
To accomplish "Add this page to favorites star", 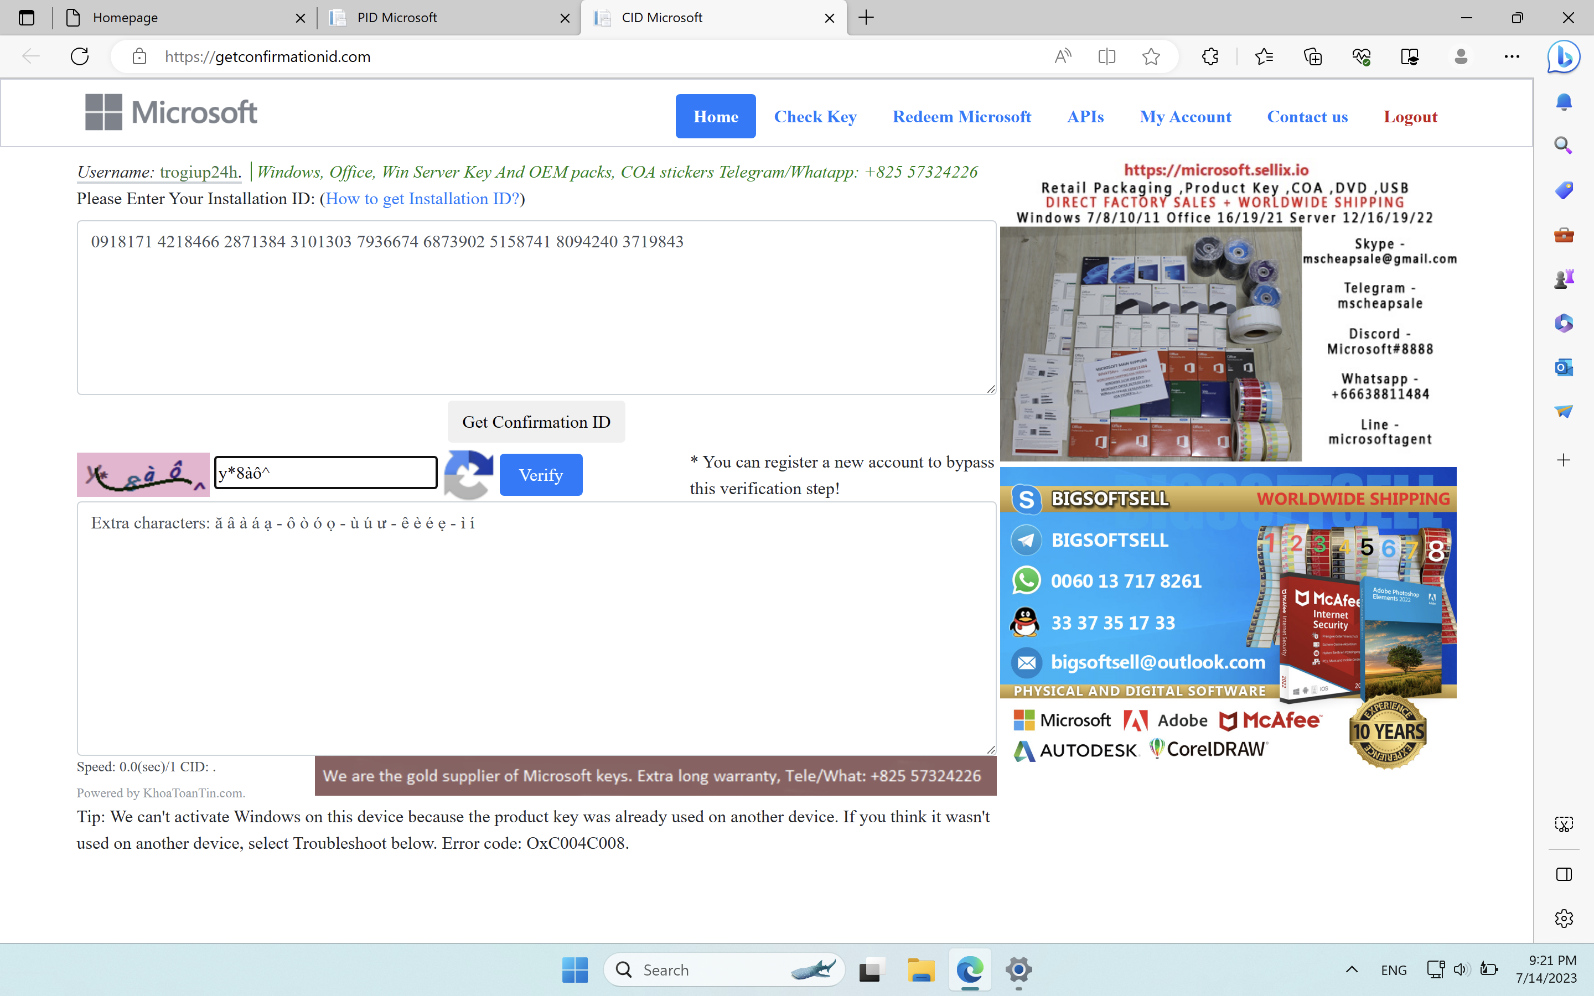I will pos(1151,56).
